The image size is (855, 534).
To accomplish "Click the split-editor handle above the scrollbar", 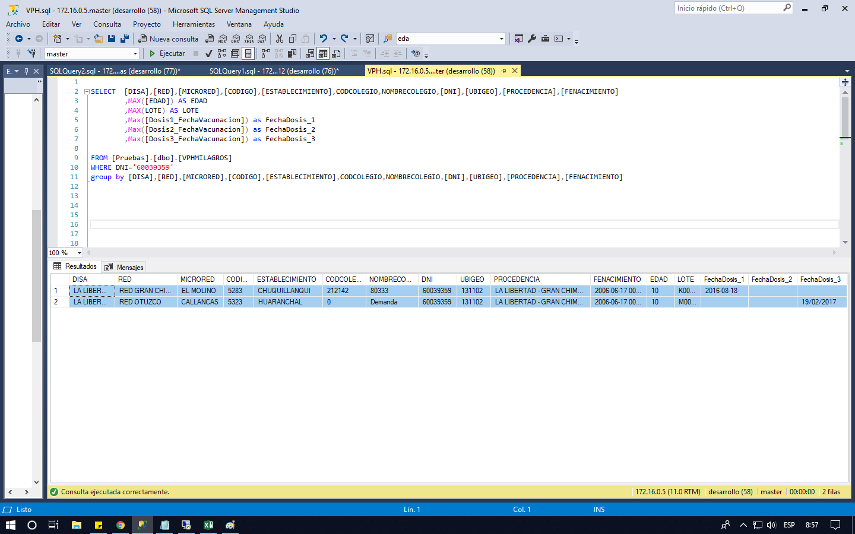I will 845,82.
